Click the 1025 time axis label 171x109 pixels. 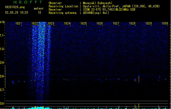click(83, 23)
